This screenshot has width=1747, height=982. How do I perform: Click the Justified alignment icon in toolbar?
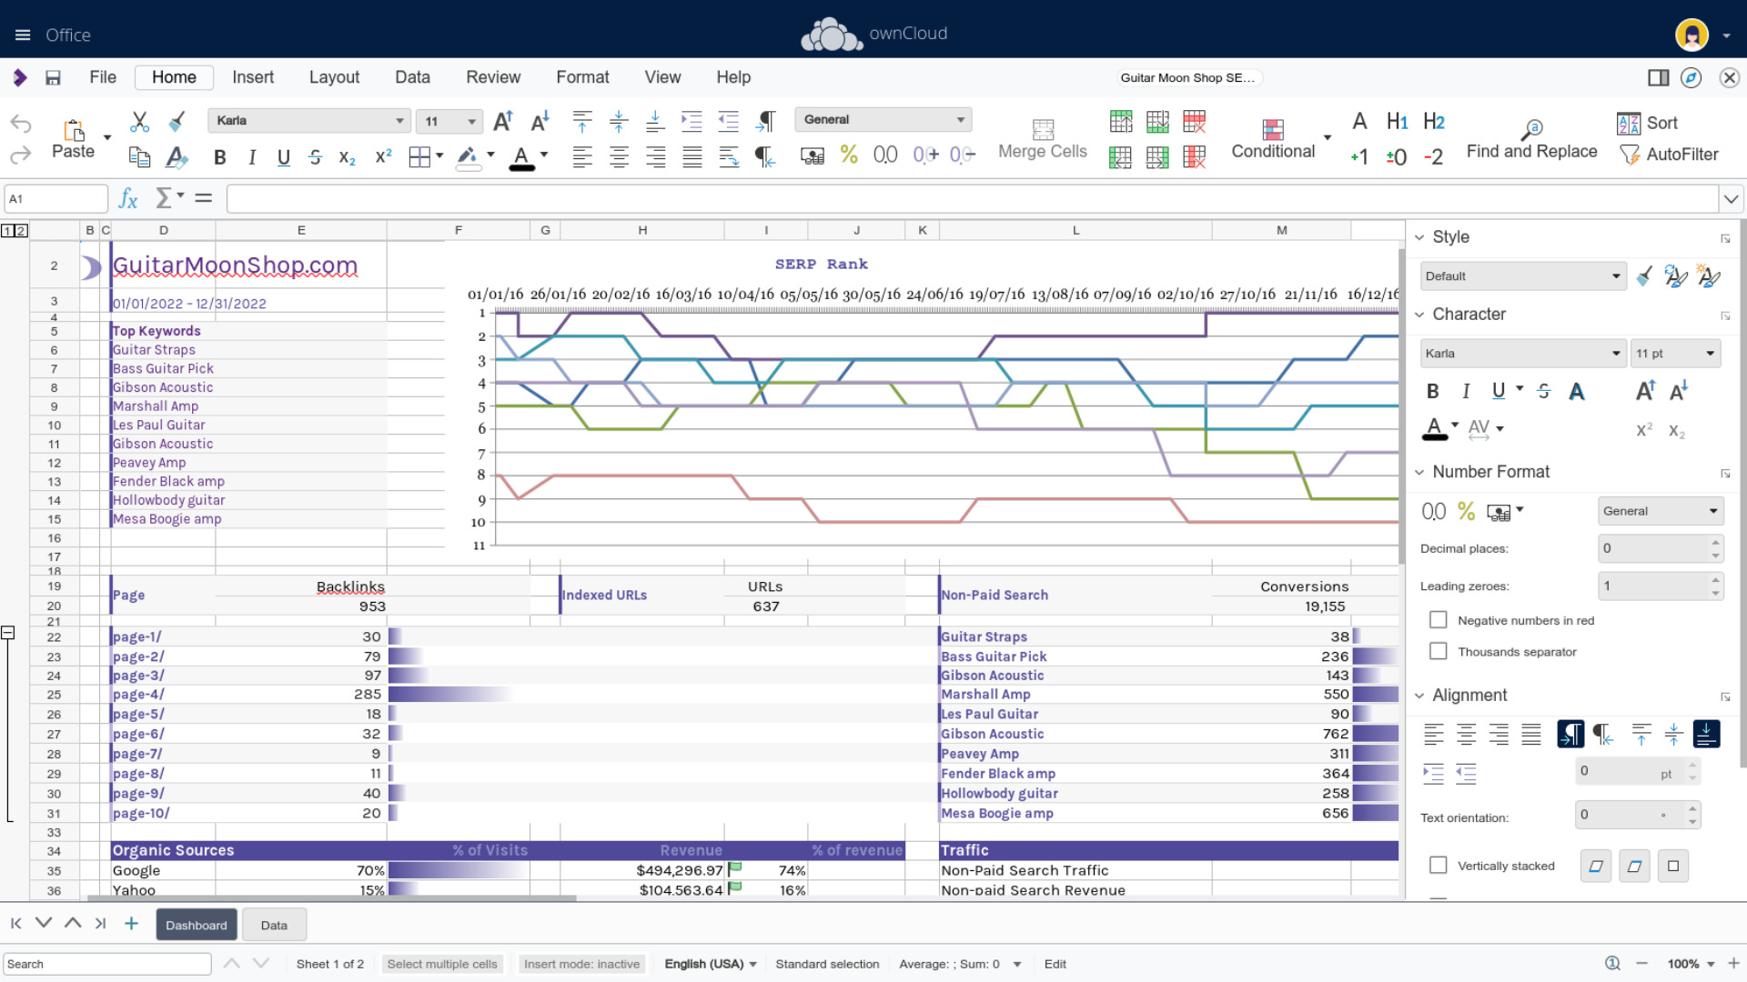click(692, 157)
